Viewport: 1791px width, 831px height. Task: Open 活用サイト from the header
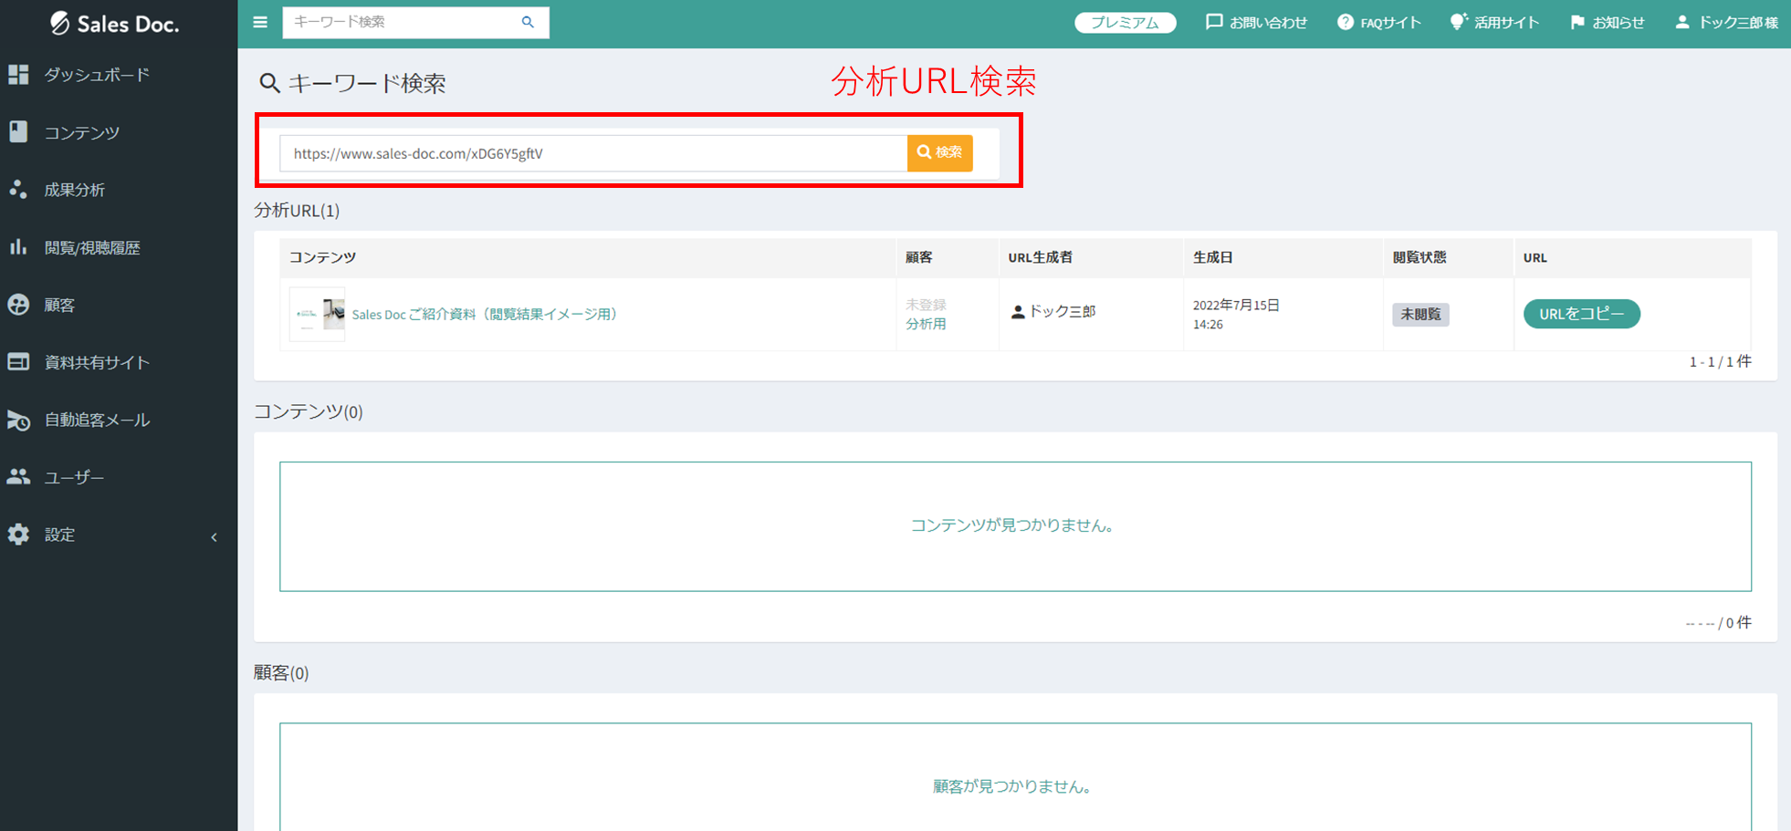[x=1495, y=23]
